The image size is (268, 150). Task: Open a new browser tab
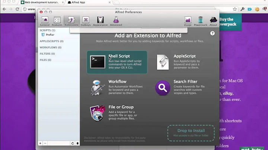pos(116,2)
